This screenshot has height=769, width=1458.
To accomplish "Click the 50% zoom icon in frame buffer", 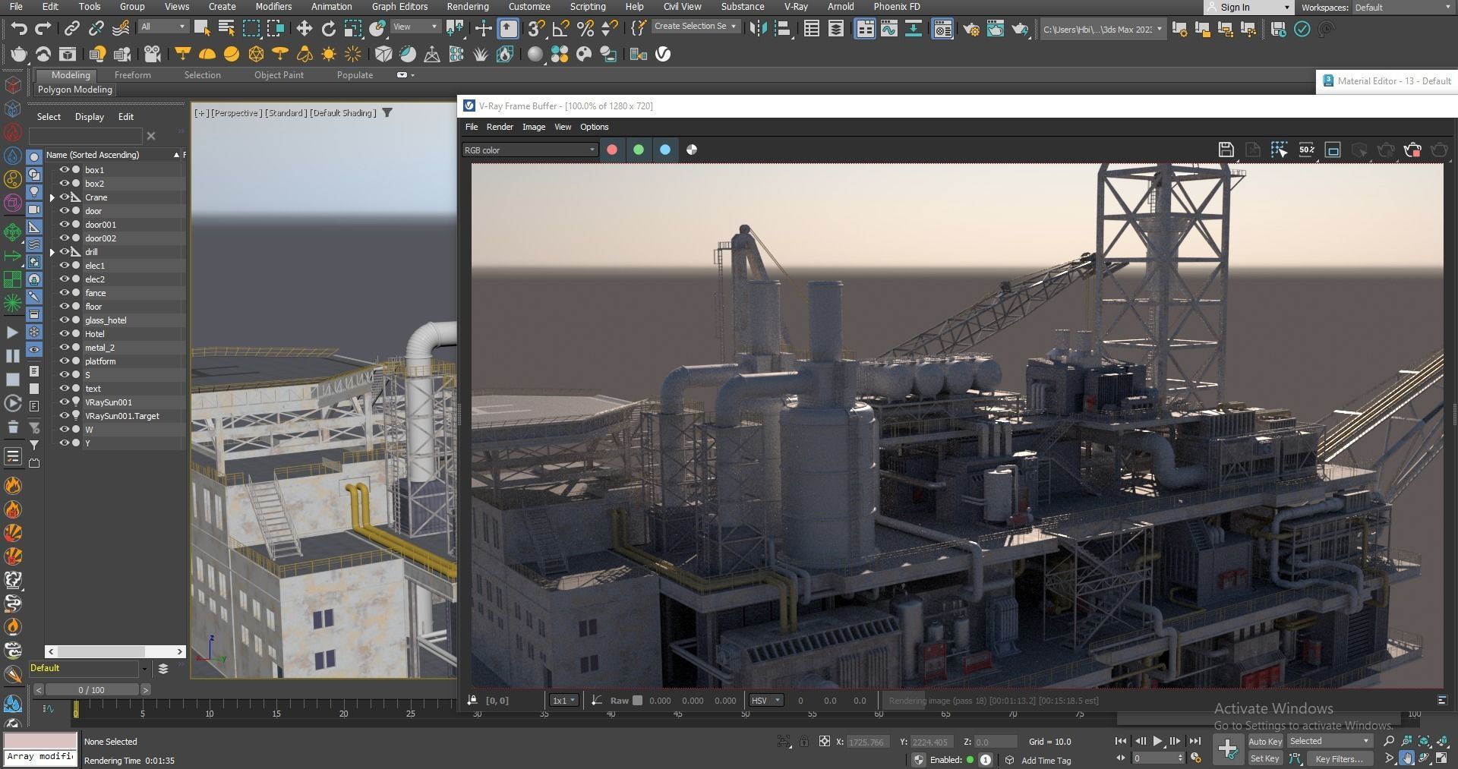I will click(1306, 150).
